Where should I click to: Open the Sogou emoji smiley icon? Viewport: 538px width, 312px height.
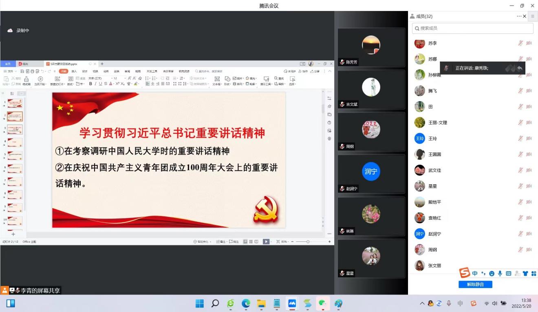[492, 273]
